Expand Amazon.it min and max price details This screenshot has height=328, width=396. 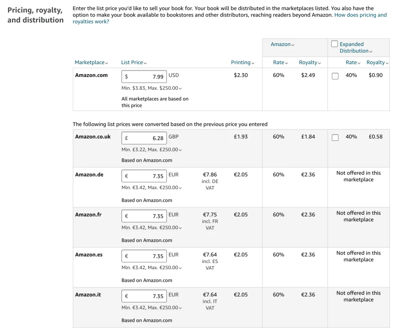[152, 307]
